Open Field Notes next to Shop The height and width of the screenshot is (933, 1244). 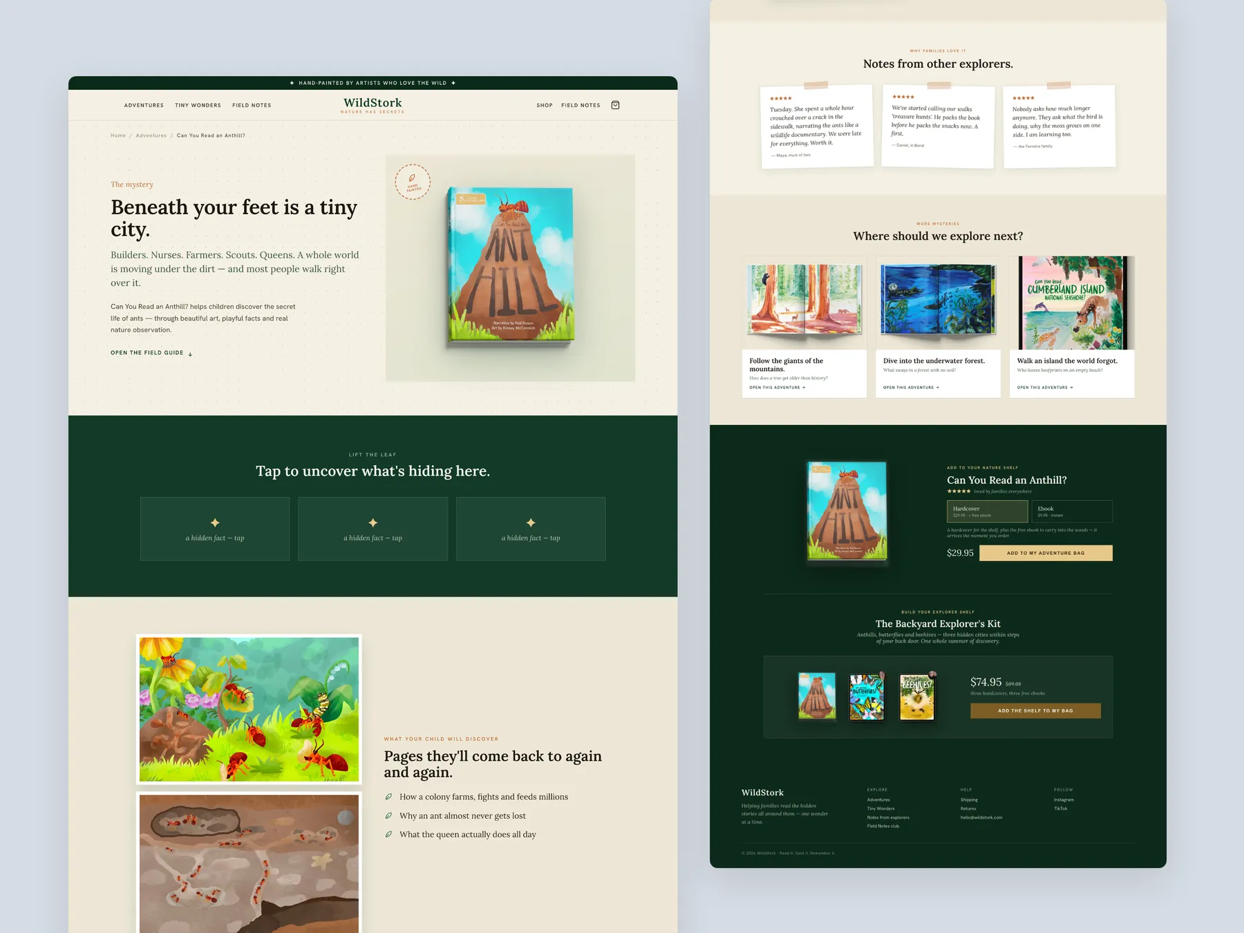tap(581, 105)
